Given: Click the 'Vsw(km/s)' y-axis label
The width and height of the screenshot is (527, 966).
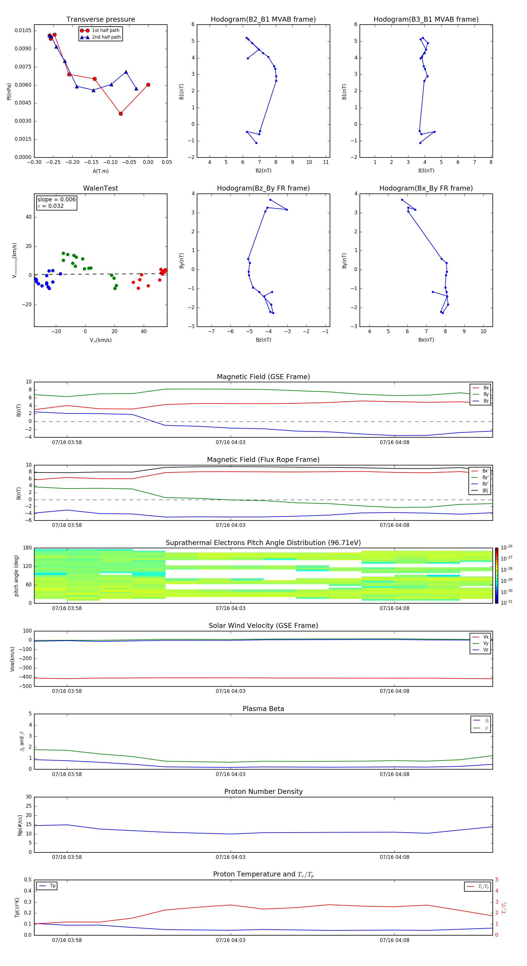Looking at the screenshot, I should coord(12,659).
